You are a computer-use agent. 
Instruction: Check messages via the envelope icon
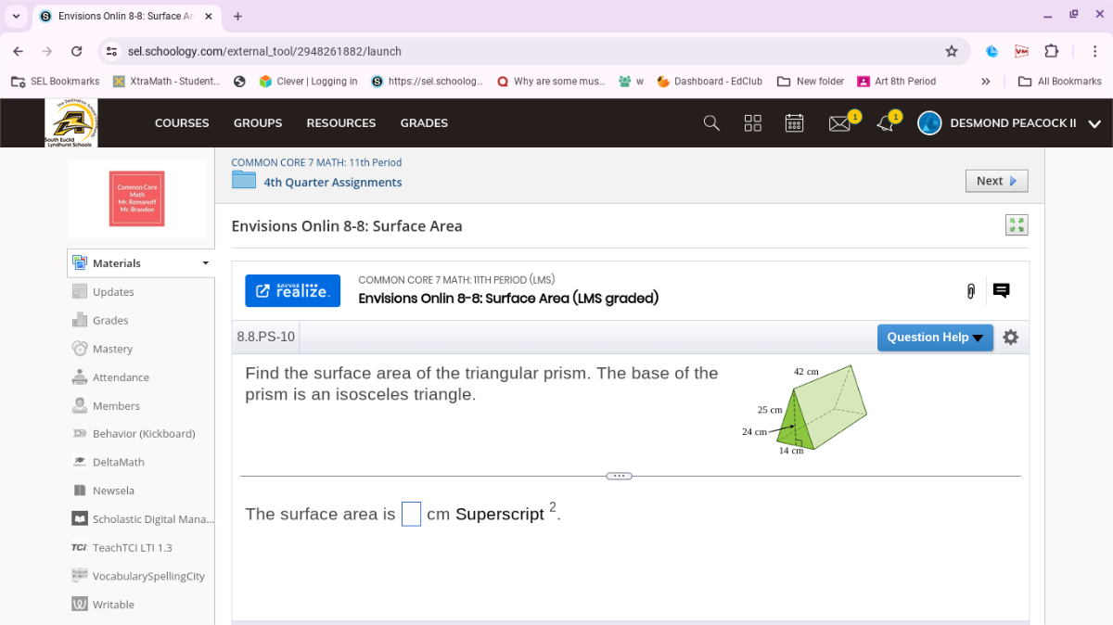point(838,122)
